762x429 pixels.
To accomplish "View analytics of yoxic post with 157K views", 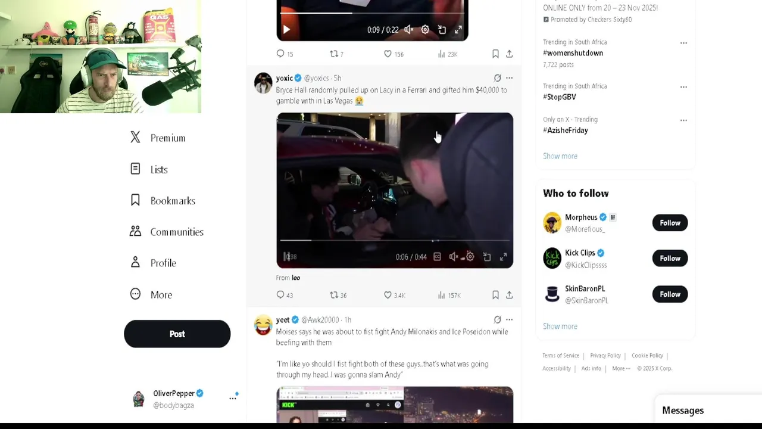I will [x=441, y=295].
